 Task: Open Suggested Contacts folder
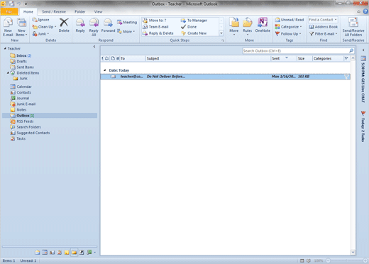point(30,133)
